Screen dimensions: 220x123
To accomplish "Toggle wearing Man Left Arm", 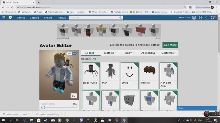I will [x=168, y=76].
